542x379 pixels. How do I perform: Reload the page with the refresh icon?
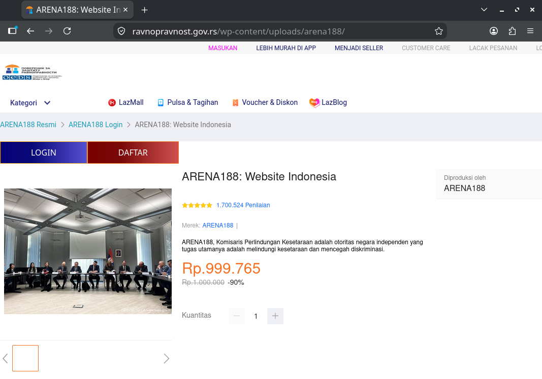(67, 31)
